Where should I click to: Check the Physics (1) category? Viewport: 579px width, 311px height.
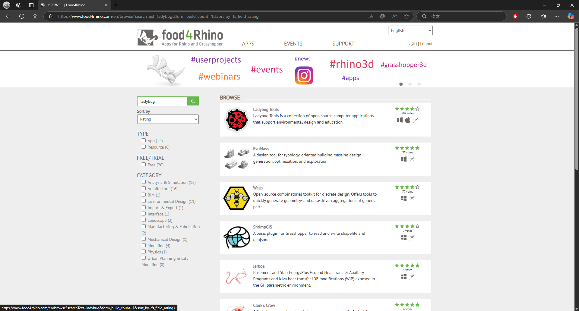tap(144, 252)
